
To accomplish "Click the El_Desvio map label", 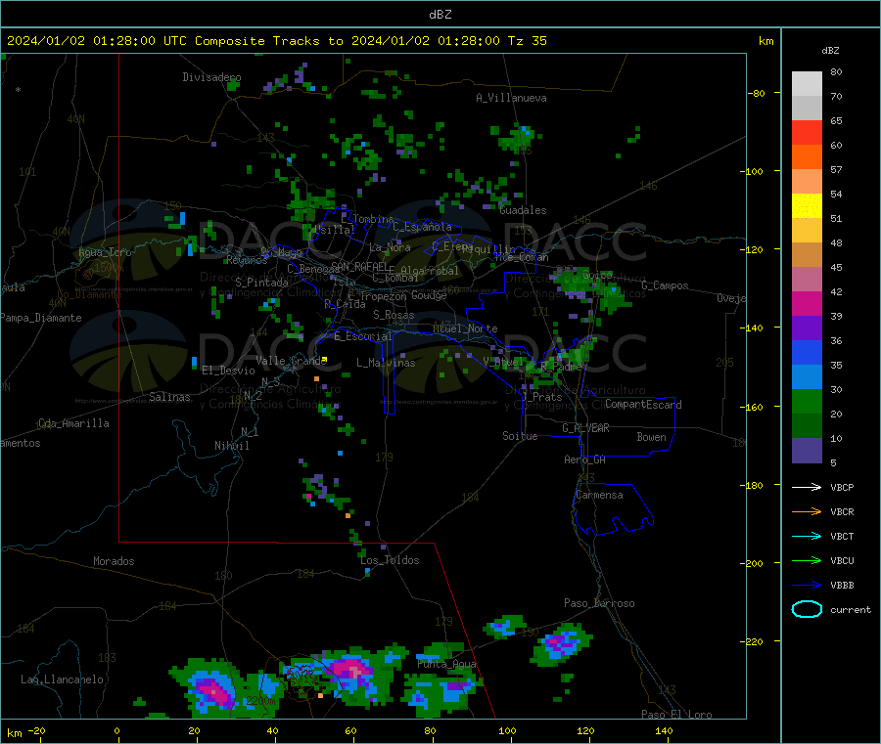I will [x=228, y=371].
